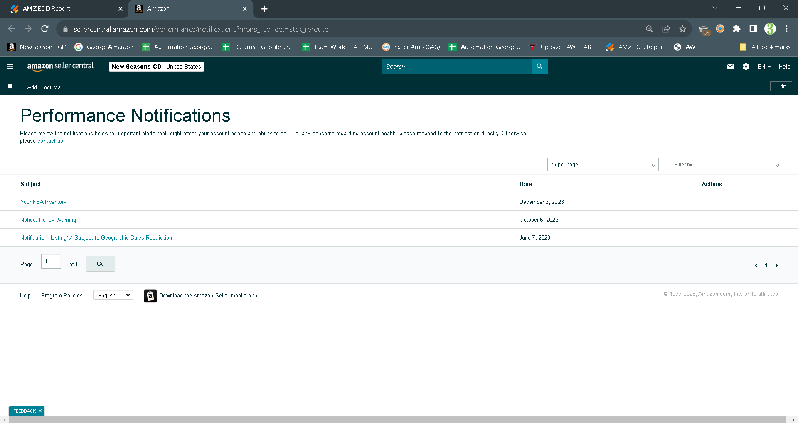Click the zoom magnifier icon in address bar
Image resolution: width=798 pixels, height=423 pixels.
click(649, 29)
